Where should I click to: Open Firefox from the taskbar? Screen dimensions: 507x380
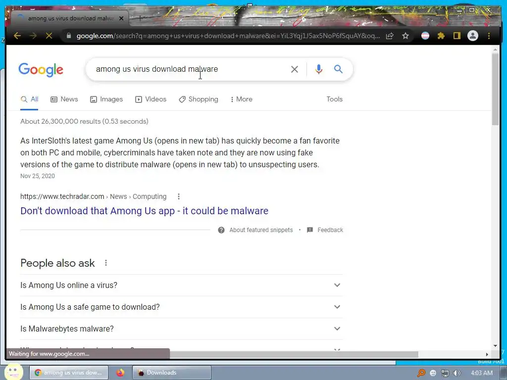pyautogui.click(x=120, y=373)
